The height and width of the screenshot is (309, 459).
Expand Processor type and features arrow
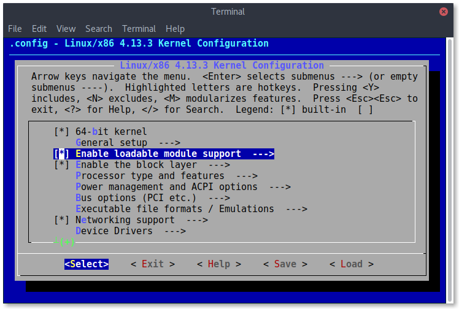(247, 176)
